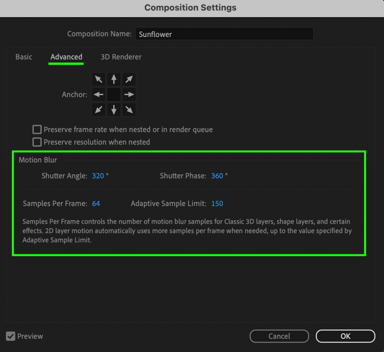Cancel the composition settings dialog

pyautogui.click(x=279, y=336)
